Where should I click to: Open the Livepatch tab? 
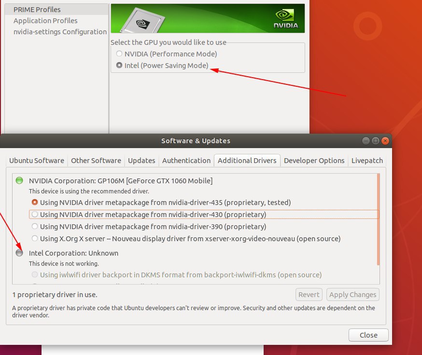[367, 161]
